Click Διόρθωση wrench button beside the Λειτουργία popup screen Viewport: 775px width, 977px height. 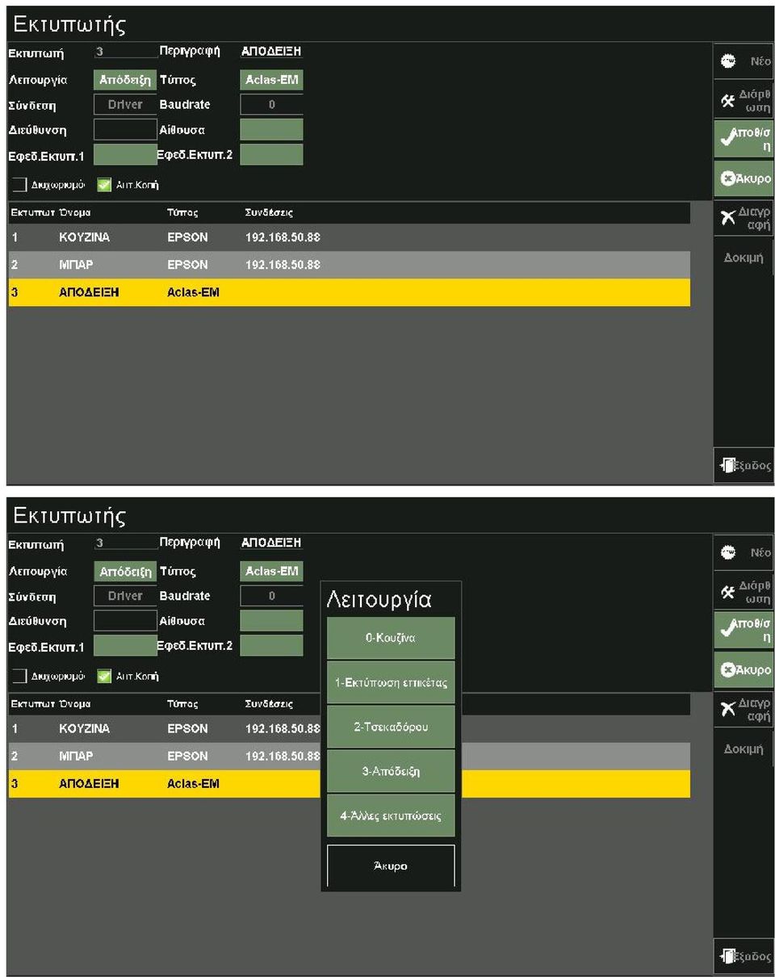(744, 592)
